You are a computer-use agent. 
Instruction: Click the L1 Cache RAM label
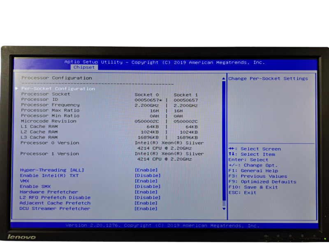(39, 127)
